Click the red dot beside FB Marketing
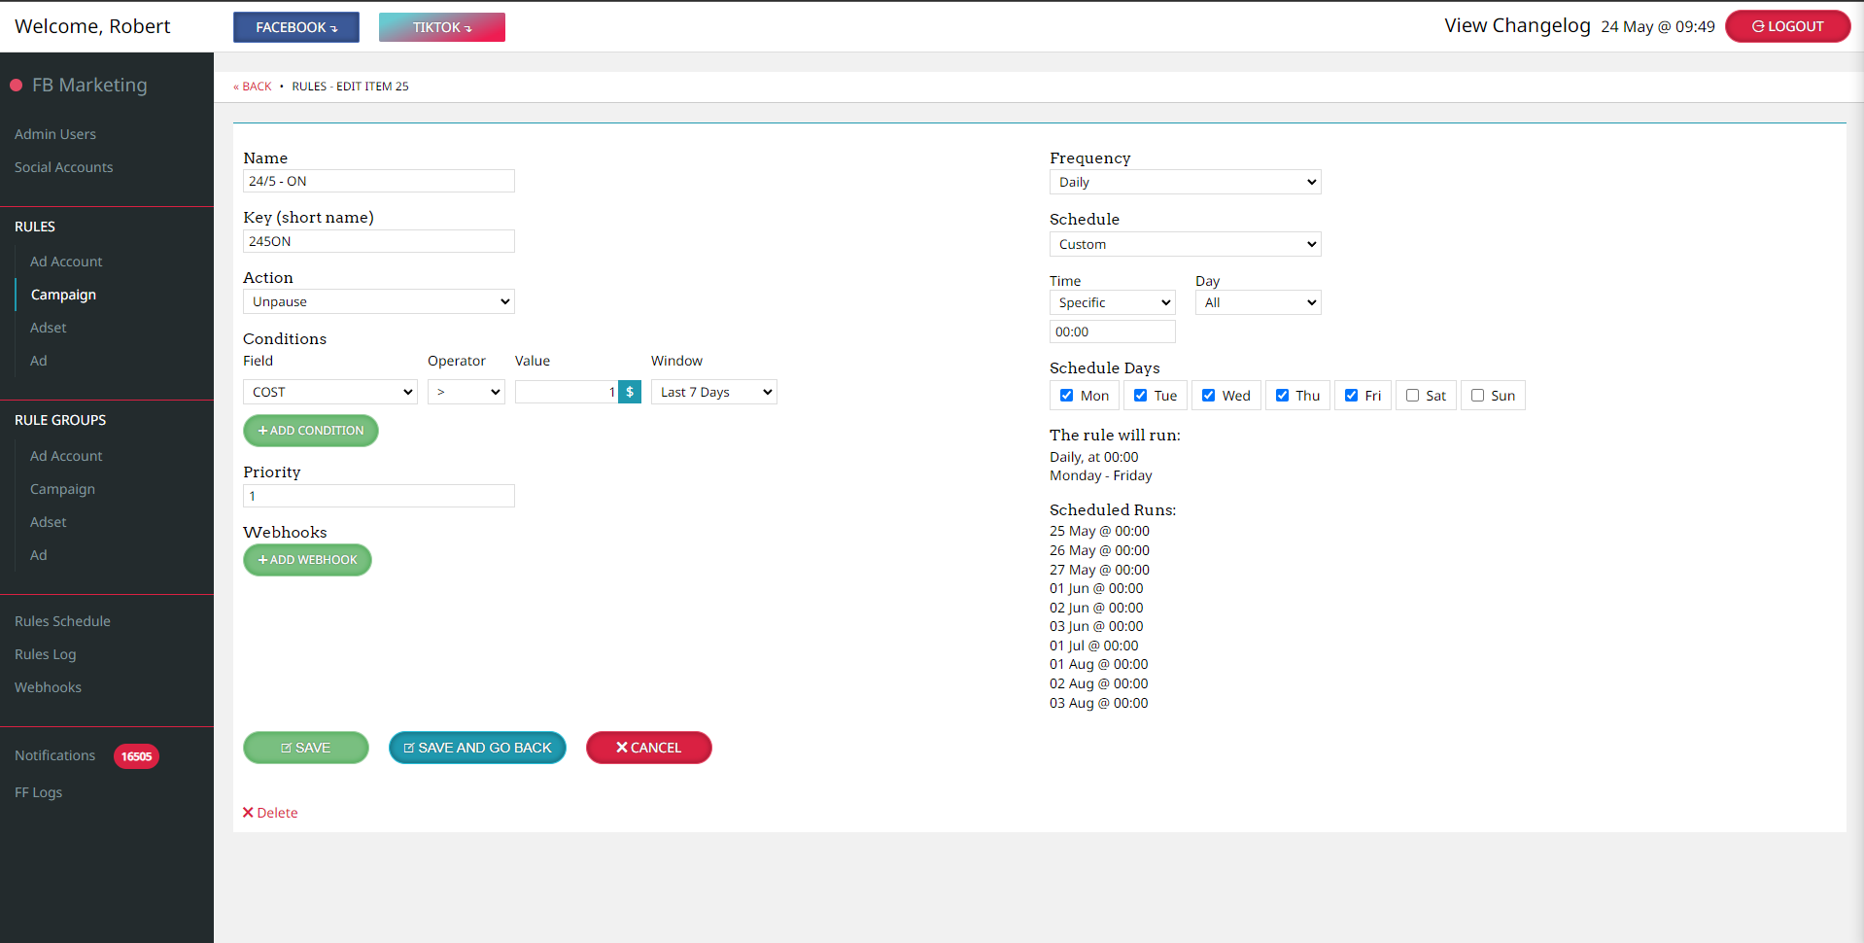This screenshot has height=943, width=1864. tap(17, 86)
